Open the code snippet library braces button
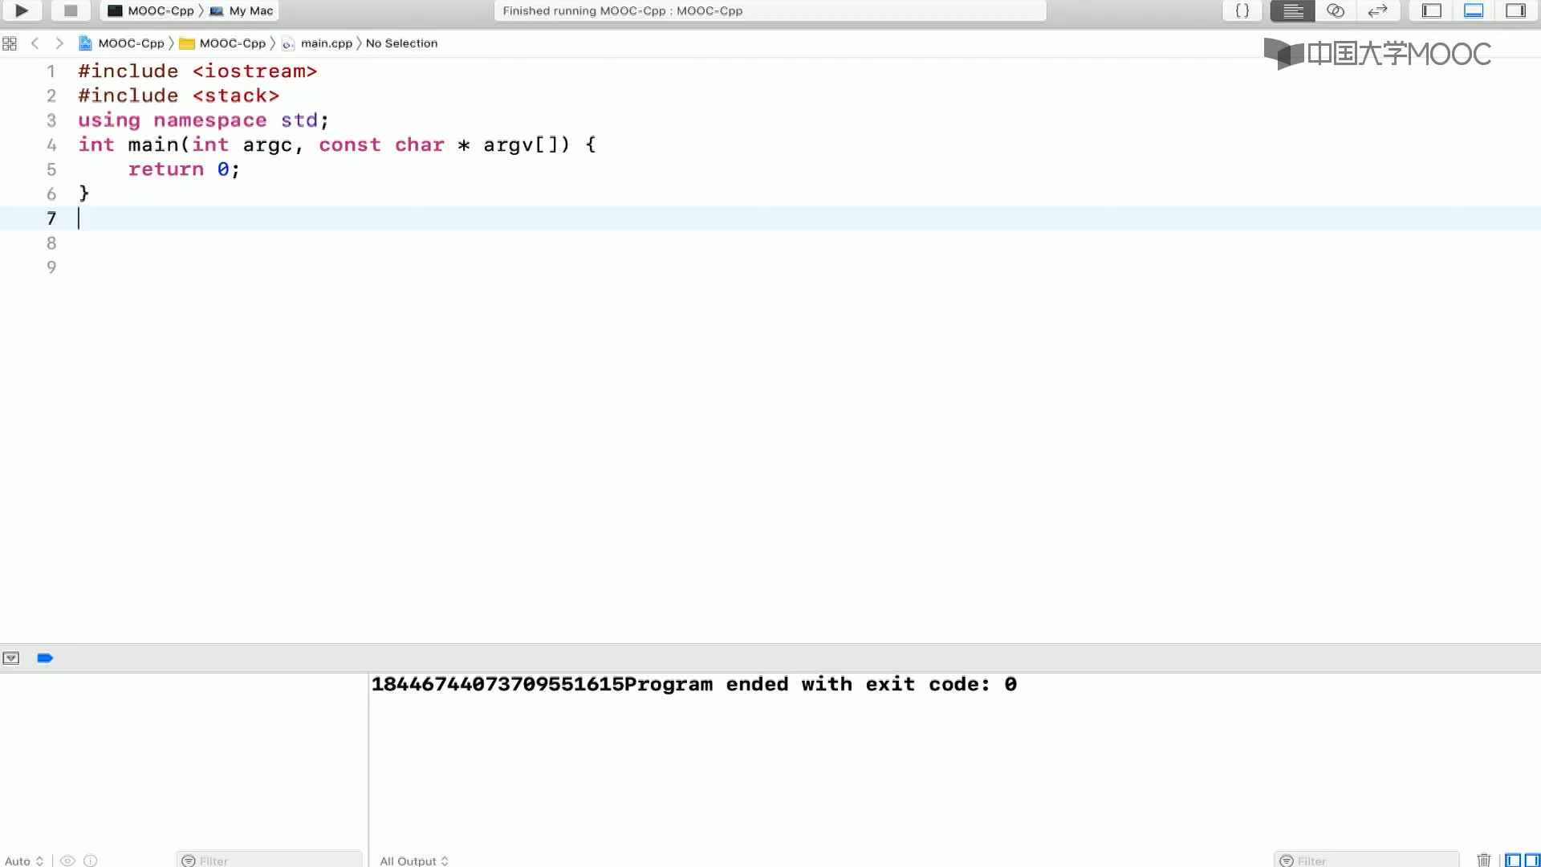 [1242, 10]
